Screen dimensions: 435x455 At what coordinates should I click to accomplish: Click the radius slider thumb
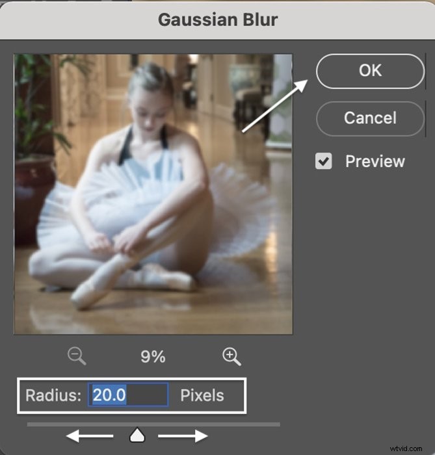pos(137,435)
